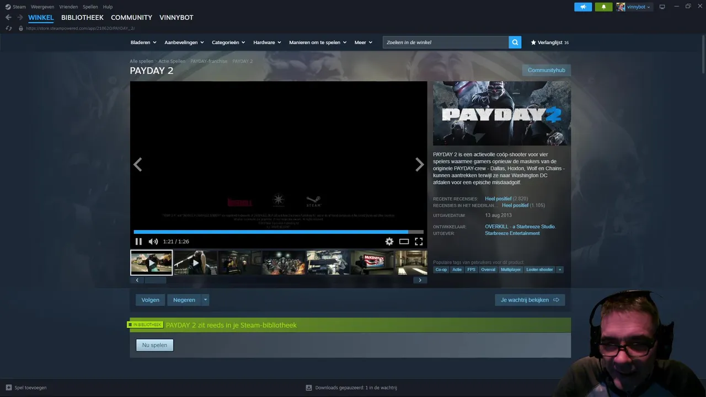Select the Multiplayer tag
The width and height of the screenshot is (706, 397).
pos(511,270)
